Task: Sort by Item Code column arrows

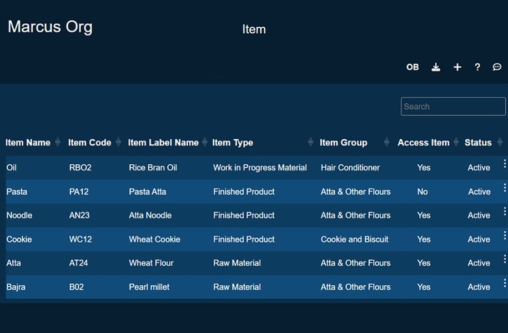Action: point(119,142)
